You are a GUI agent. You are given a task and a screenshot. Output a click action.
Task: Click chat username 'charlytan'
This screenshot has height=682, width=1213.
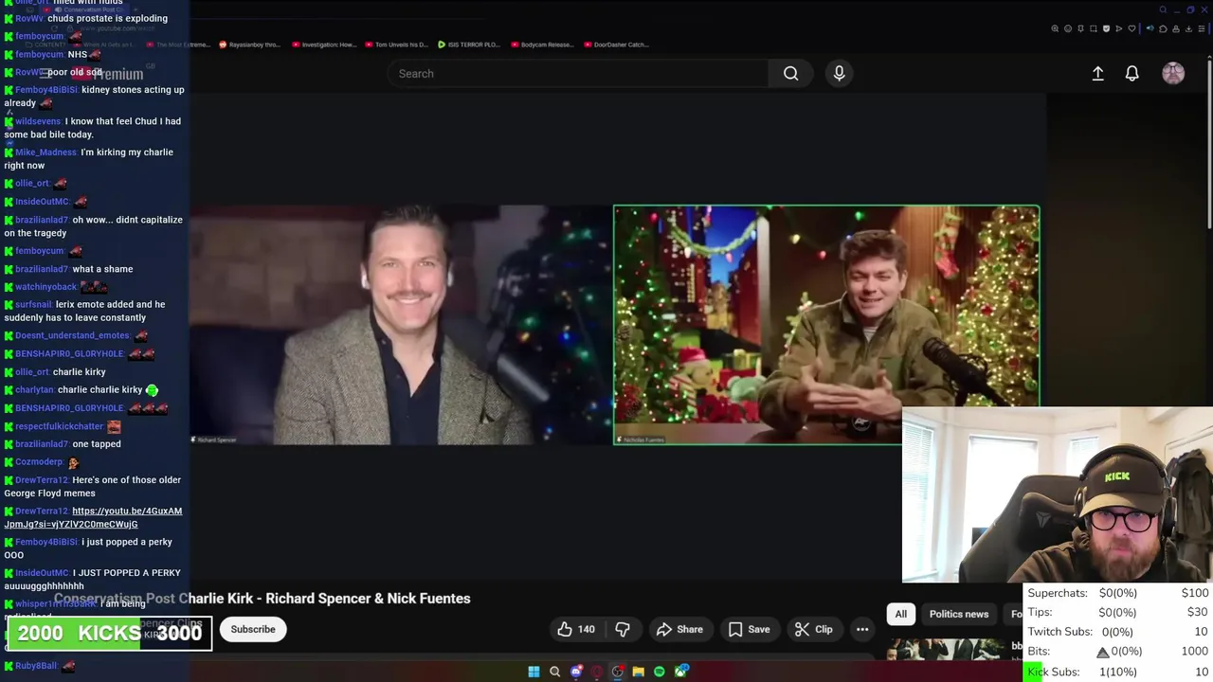click(x=34, y=389)
